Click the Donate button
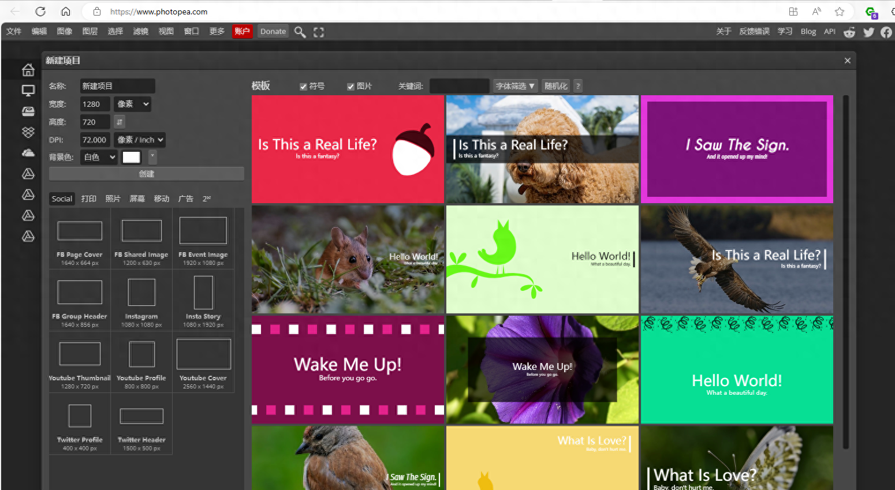The image size is (895, 490). click(x=273, y=31)
